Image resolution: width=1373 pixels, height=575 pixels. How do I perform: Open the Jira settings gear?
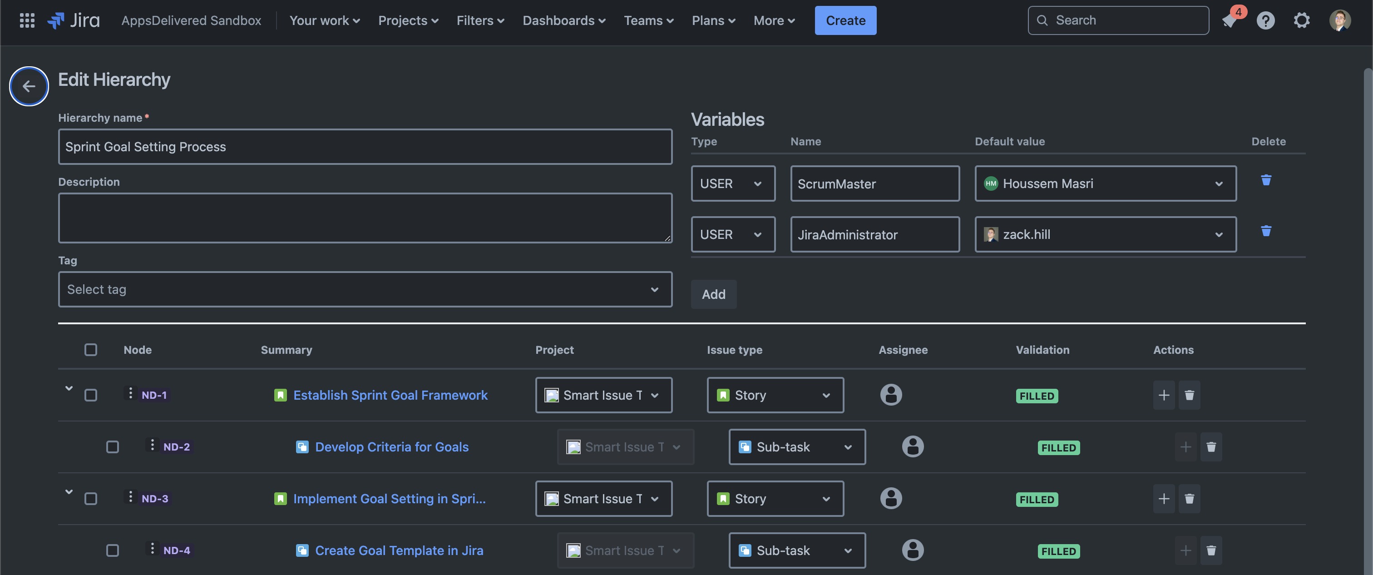tap(1302, 20)
